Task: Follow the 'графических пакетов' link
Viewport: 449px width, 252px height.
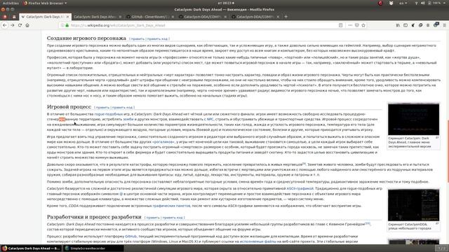Action: (171, 206)
